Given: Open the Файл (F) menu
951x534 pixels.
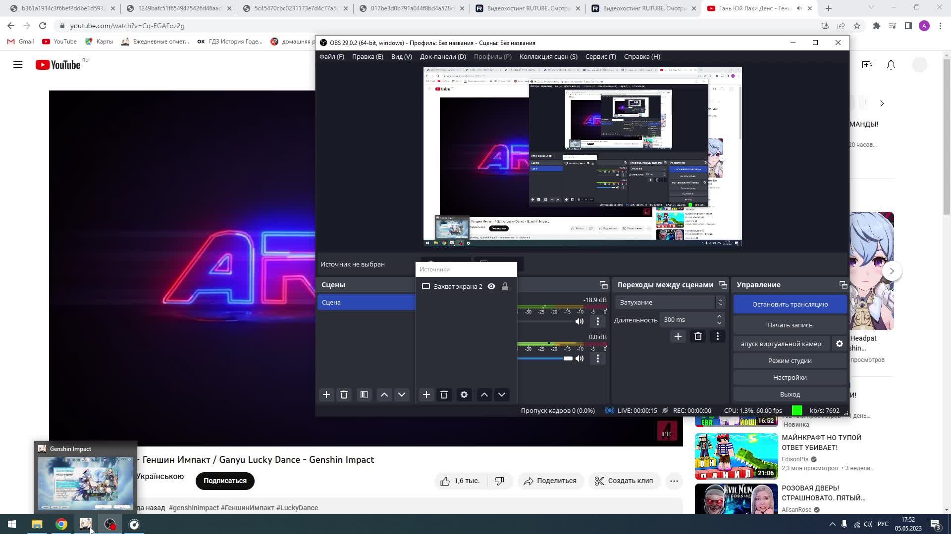Looking at the screenshot, I should [x=331, y=56].
